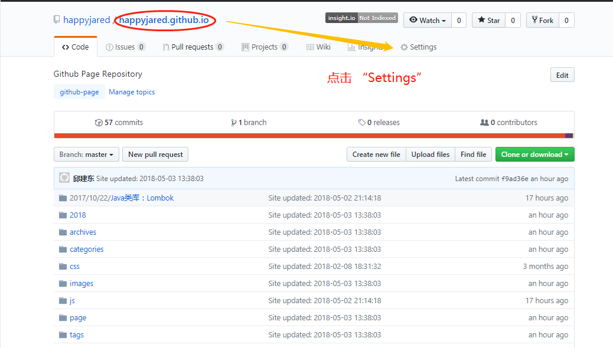613x348 pixels.
Task: Open latest commit f9ad36e
Action: (x=515, y=179)
